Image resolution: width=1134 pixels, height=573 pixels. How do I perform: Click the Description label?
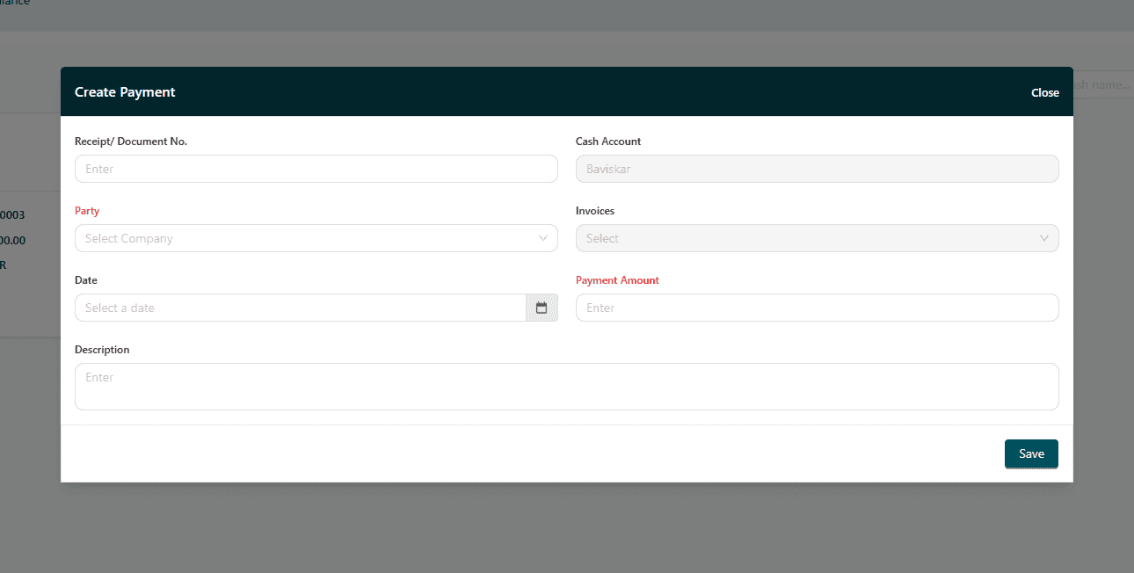click(102, 350)
